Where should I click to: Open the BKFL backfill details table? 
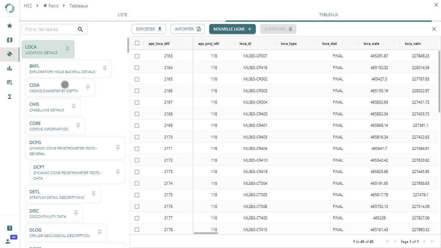tap(62, 69)
